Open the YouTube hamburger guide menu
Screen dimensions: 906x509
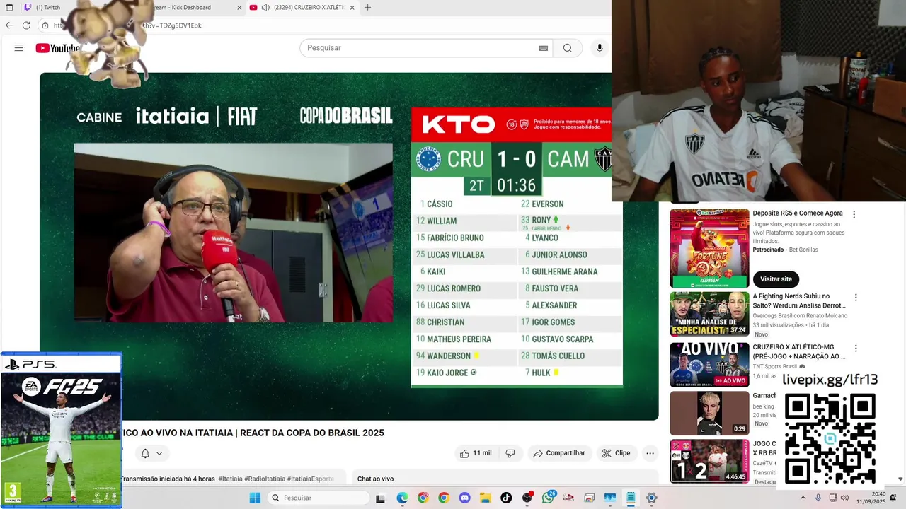click(x=19, y=48)
